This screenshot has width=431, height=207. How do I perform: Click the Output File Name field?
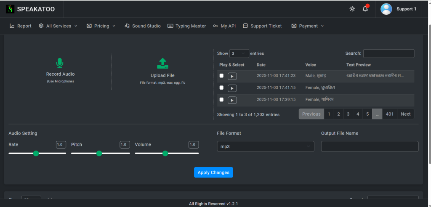pyautogui.click(x=370, y=146)
